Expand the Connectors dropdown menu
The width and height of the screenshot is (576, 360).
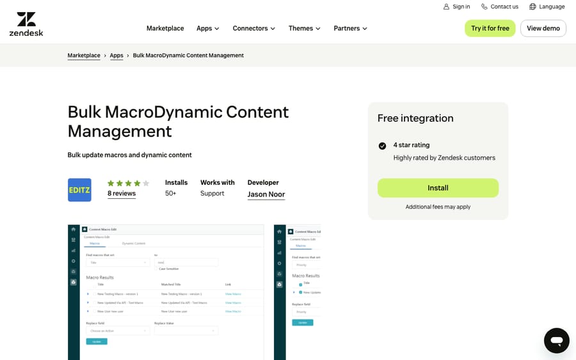254,28
